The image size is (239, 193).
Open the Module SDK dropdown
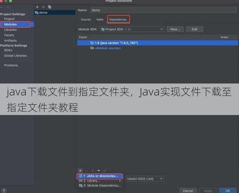132,29
